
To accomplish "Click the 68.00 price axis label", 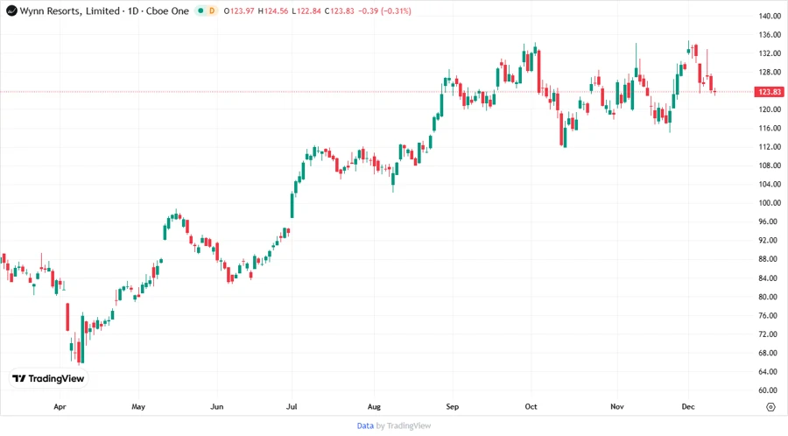I will [x=770, y=353].
